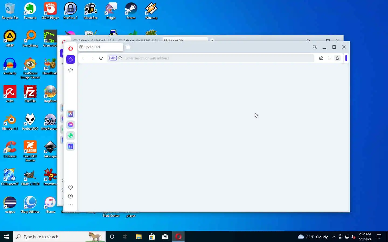
Task: Select KeePass 2 desktop shortcut
Action: 71,11
